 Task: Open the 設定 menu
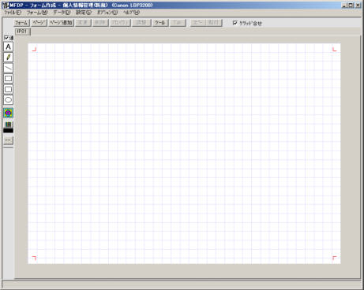point(84,13)
